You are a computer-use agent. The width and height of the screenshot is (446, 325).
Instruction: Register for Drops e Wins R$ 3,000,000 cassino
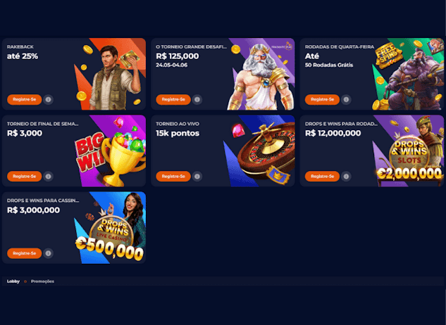[x=25, y=253]
